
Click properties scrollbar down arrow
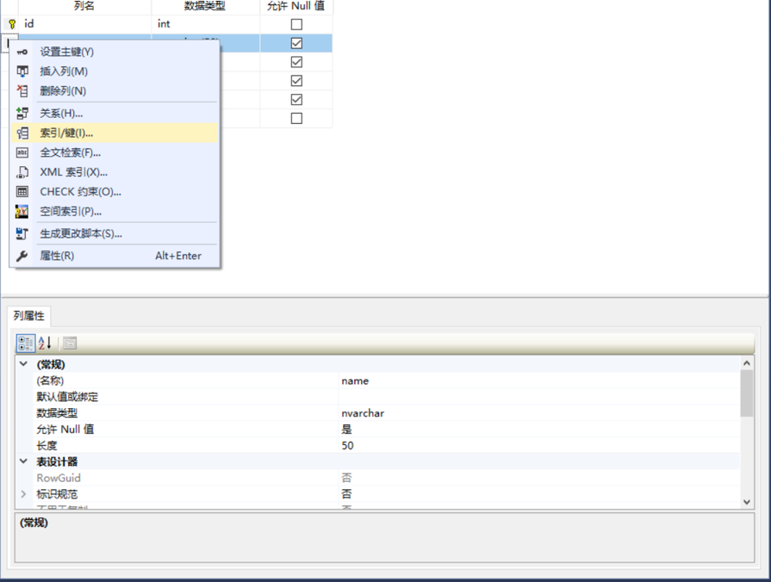[746, 502]
